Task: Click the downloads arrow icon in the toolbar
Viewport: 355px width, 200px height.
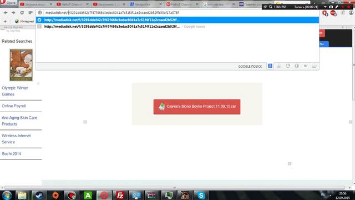Action: [x=343, y=13]
